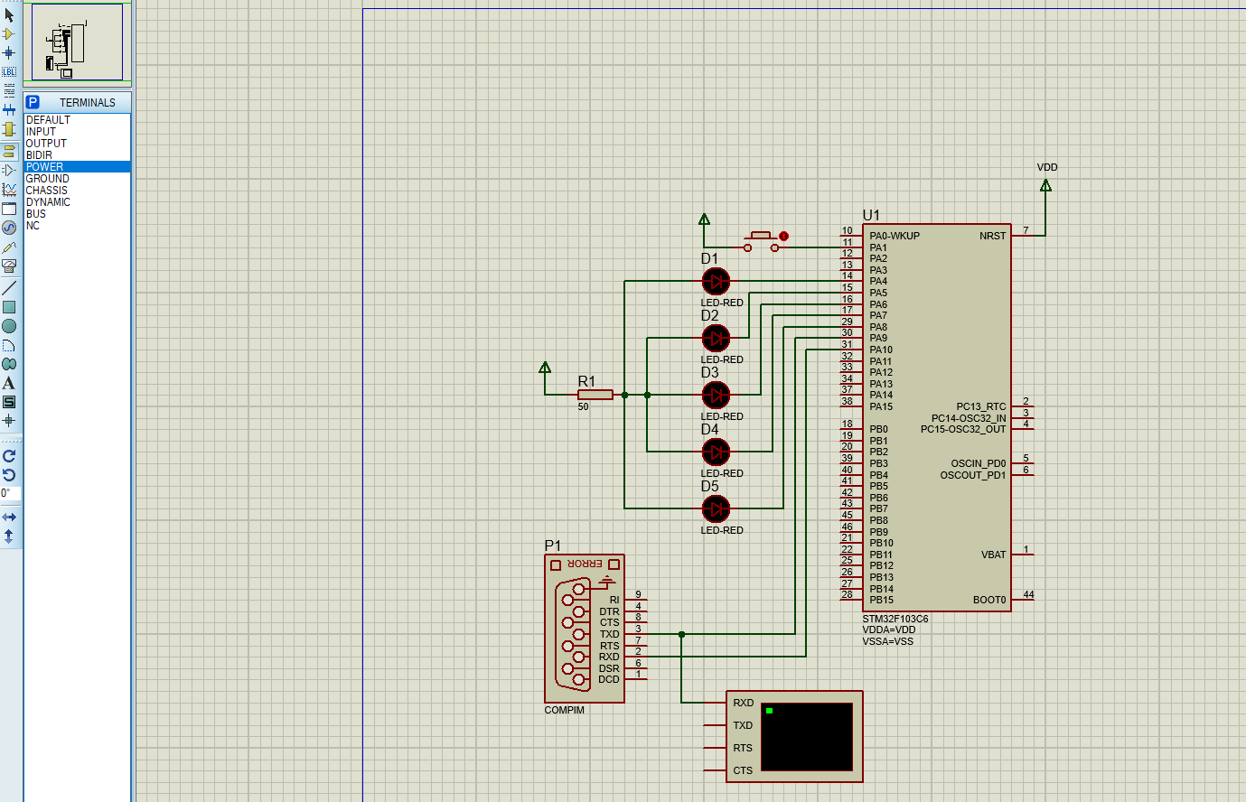Click LED D3 in the schematic
1246x802 pixels.
click(716, 395)
